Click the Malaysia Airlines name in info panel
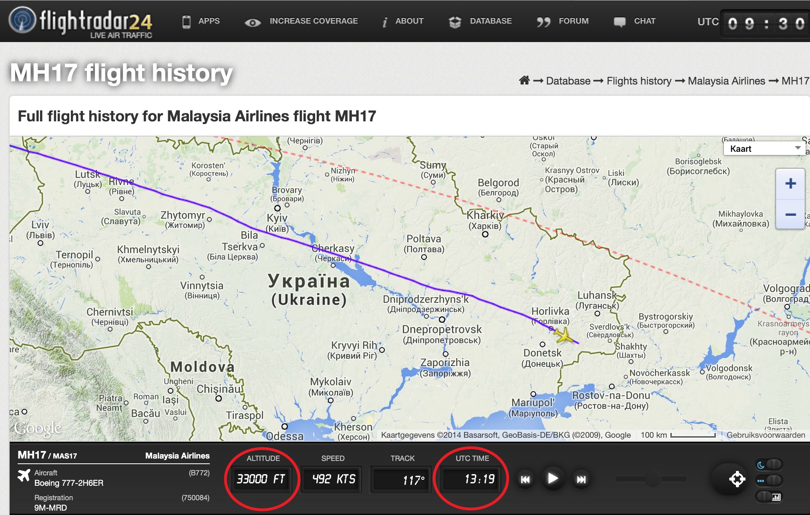 point(177,455)
